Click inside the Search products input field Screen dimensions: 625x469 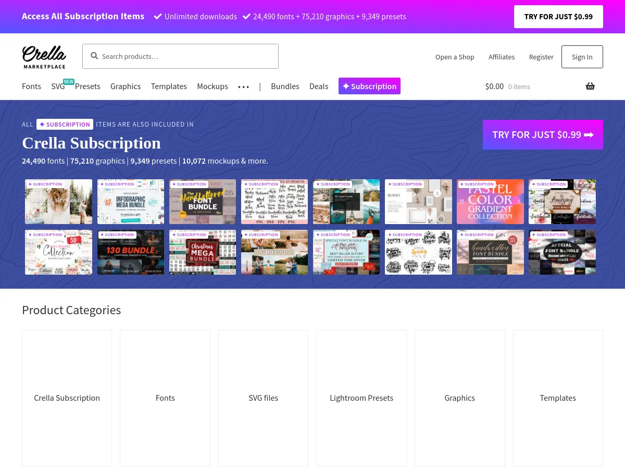coord(187,56)
